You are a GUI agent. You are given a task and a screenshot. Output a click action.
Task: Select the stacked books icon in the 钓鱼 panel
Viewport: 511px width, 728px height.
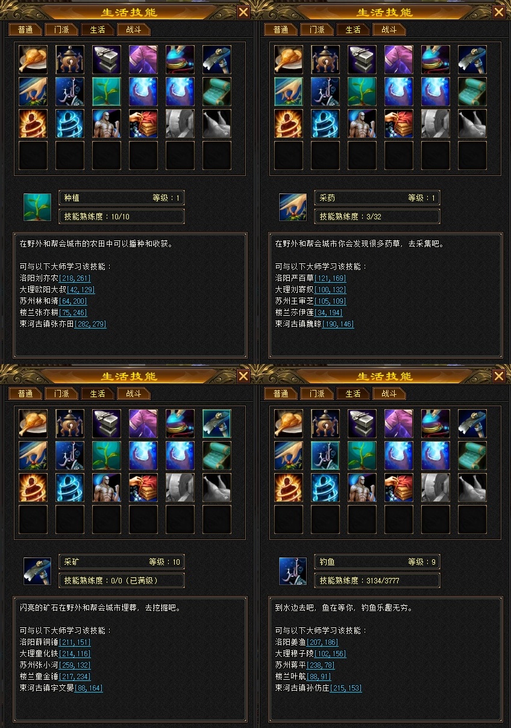pyautogui.click(x=399, y=488)
